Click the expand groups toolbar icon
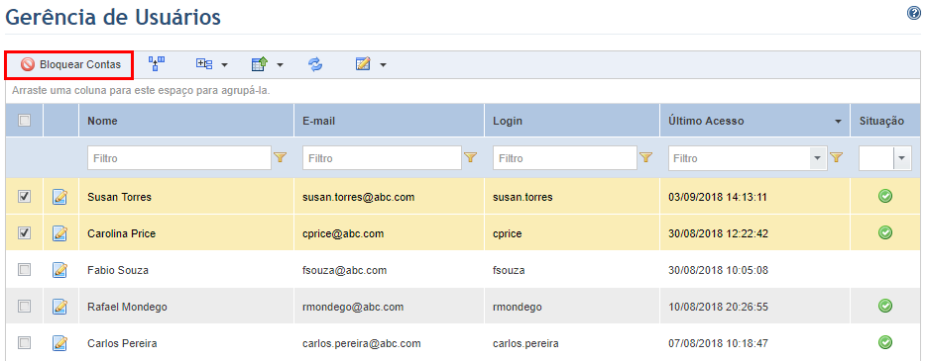Viewport: 927px width, 361px height. (204, 64)
